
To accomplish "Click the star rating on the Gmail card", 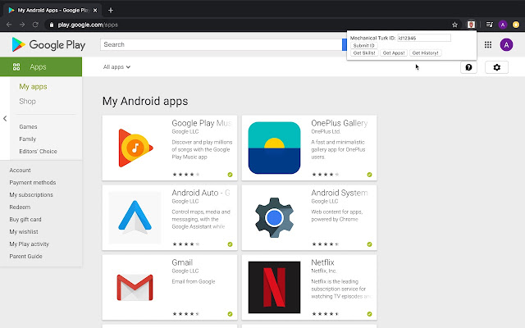I will [x=186, y=314].
